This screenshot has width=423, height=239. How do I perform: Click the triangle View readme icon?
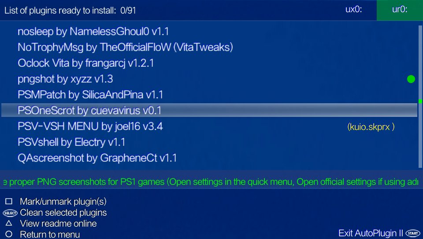pyautogui.click(x=9, y=223)
